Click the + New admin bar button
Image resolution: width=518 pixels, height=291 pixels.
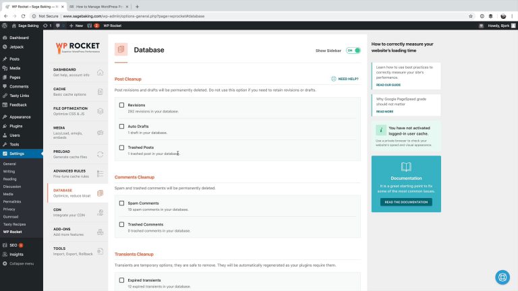pos(76,26)
